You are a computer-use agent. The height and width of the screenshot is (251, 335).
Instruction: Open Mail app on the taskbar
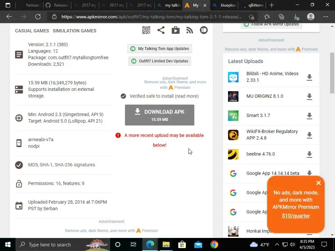point(198,244)
